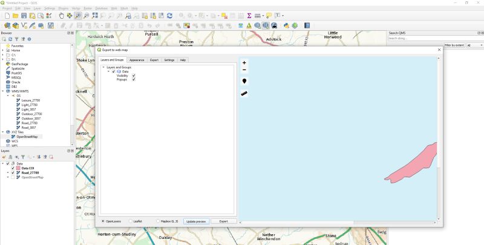Select the Pan Map hand tool
Screen dimensions: 484x245
pyautogui.click(x=62, y=16)
